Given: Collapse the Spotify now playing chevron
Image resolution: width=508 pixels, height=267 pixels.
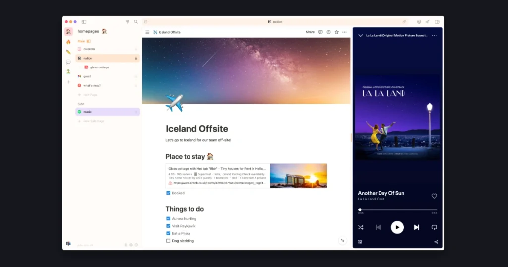Looking at the screenshot, I should coord(361,35).
